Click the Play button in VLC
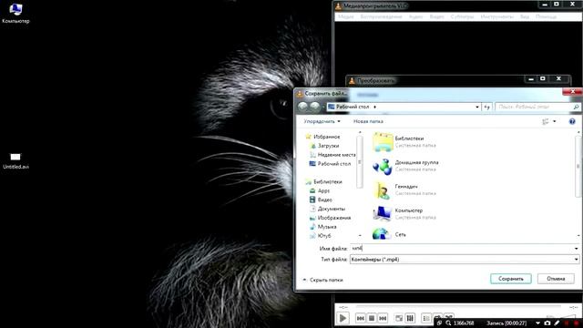The width and height of the screenshot is (583, 328). point(343,318)
